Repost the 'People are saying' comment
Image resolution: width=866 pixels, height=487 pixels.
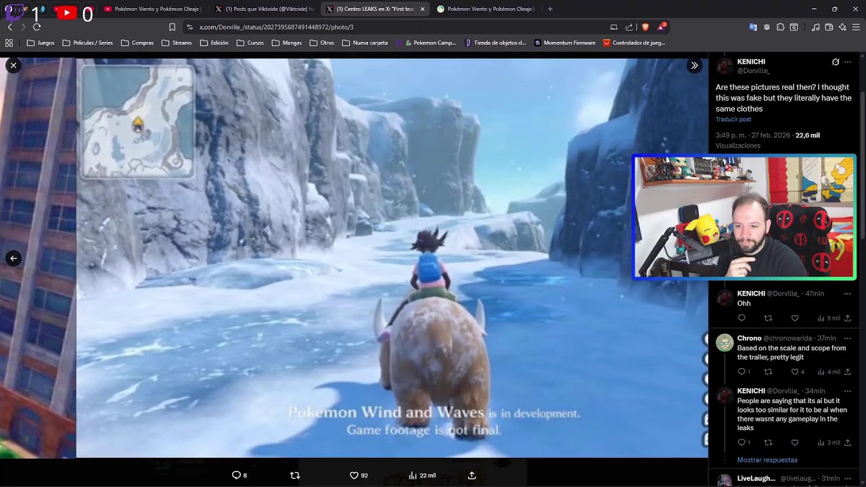[768, 442]
